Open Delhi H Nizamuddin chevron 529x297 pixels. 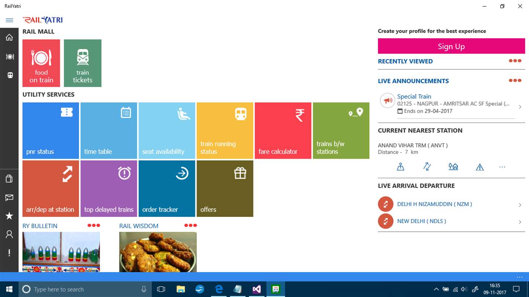pos(520,205)
